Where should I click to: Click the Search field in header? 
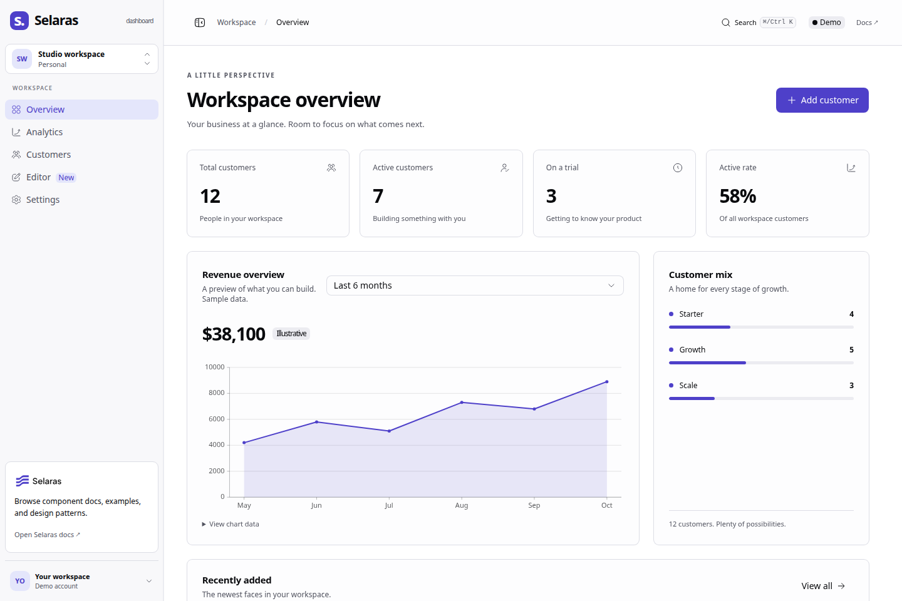(759, 23)
